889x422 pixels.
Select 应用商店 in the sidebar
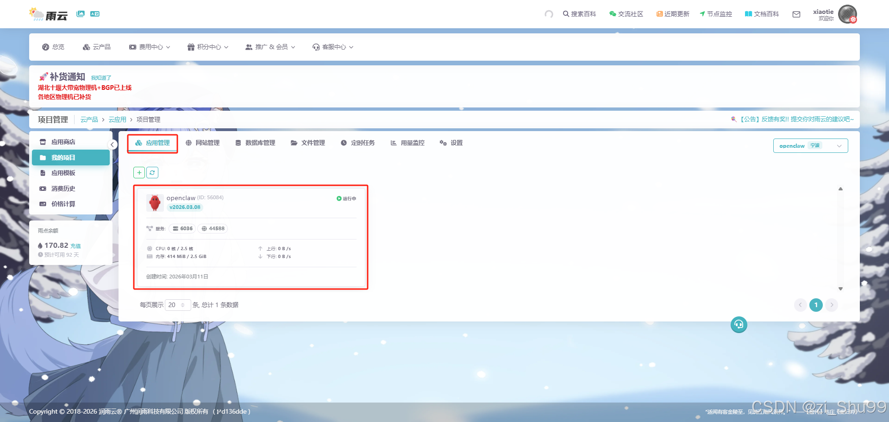coord(63,142)
